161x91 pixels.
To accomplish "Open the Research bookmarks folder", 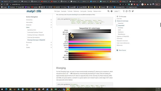I will (x=102, y=7).
